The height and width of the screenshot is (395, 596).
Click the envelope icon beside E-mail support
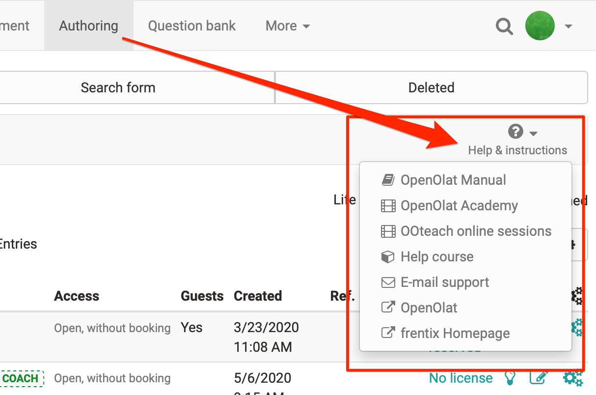[x=388, y=282]
